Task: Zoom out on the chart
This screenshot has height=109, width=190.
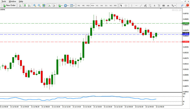Action: point(39,6)
